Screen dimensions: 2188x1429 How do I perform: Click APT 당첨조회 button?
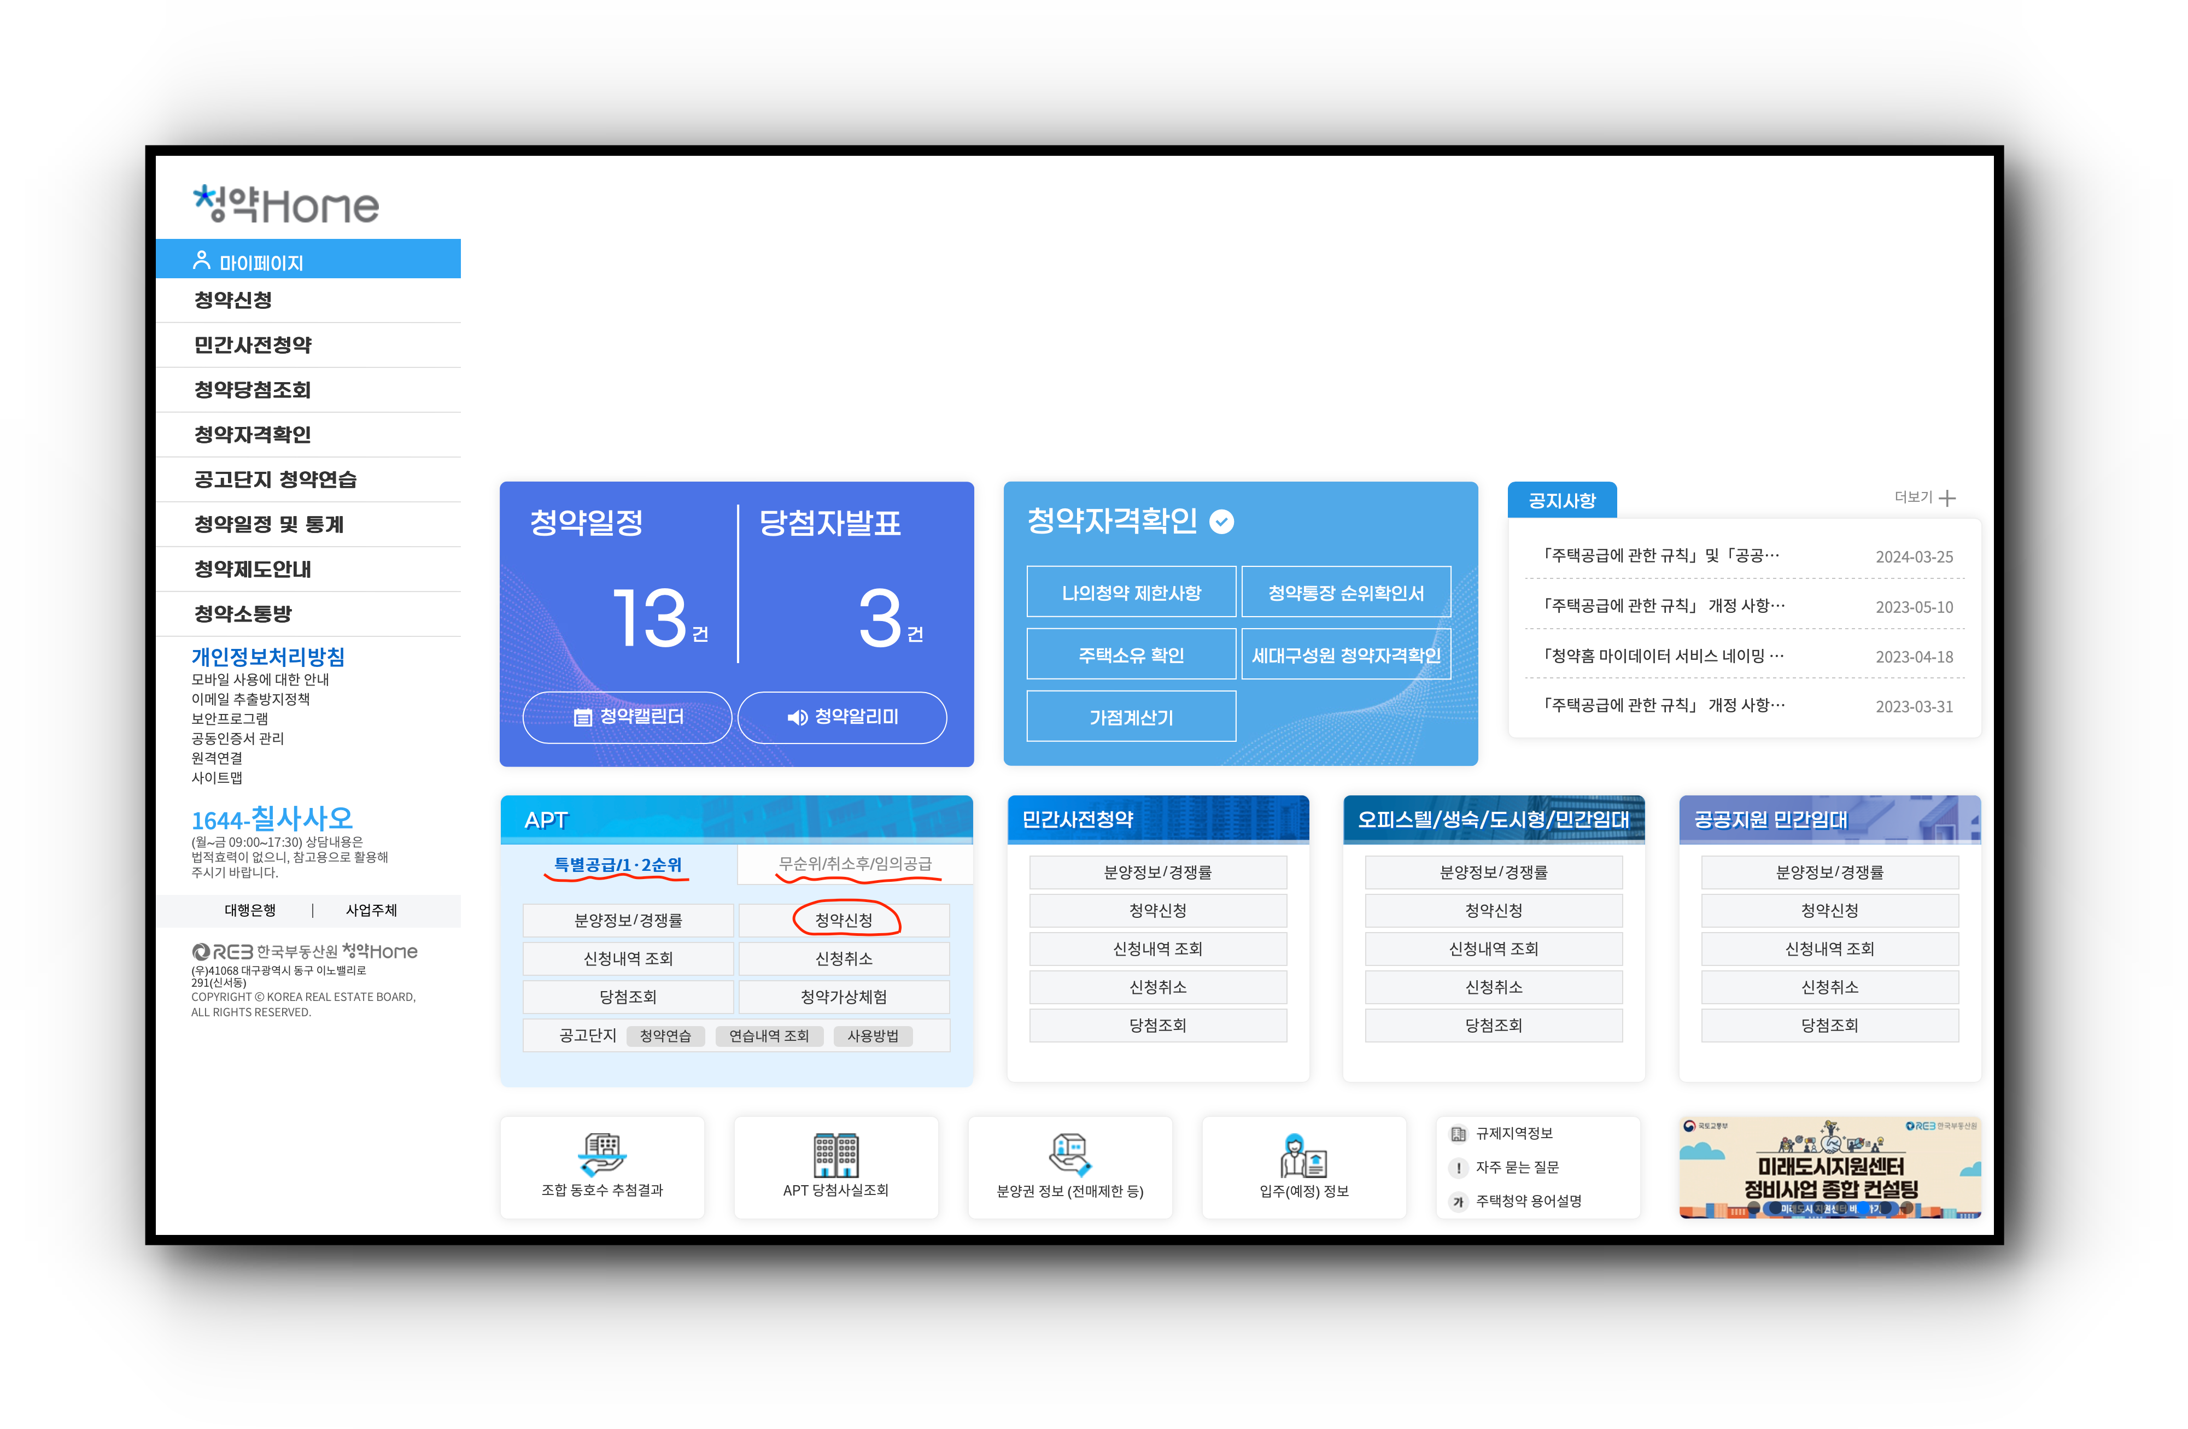click(x=628, y=997)
